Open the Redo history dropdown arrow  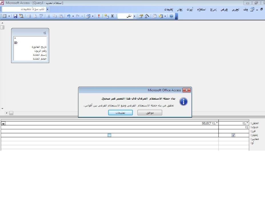[82, 16]
